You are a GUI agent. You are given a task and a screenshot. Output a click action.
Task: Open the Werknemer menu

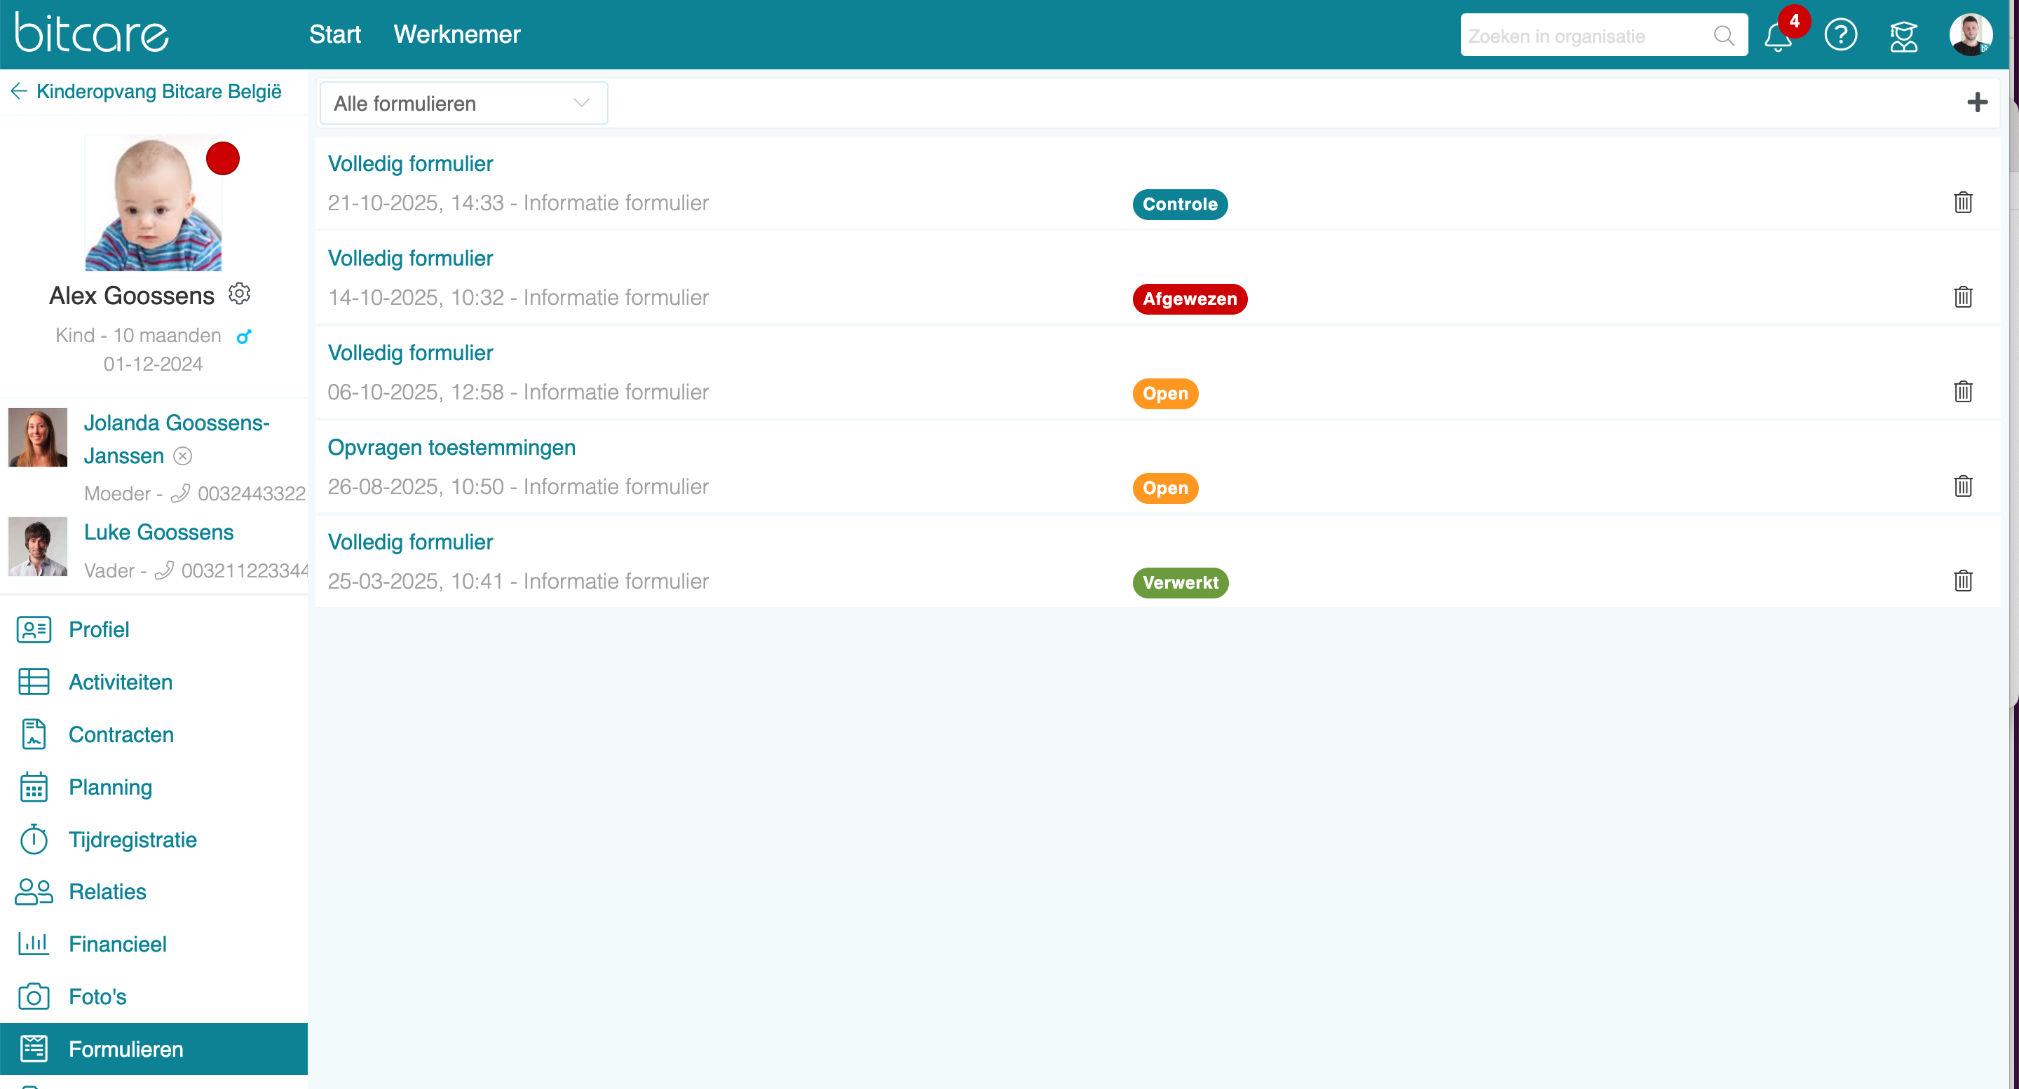457,34
